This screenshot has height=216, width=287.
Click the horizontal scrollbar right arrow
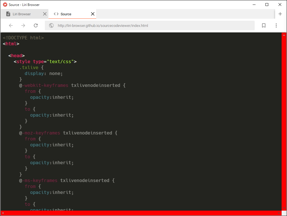click(279, 213)
